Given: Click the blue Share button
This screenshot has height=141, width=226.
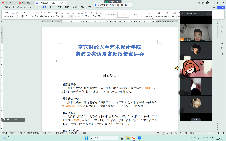Looking at the screenshot, I should (x=221, y=7).
